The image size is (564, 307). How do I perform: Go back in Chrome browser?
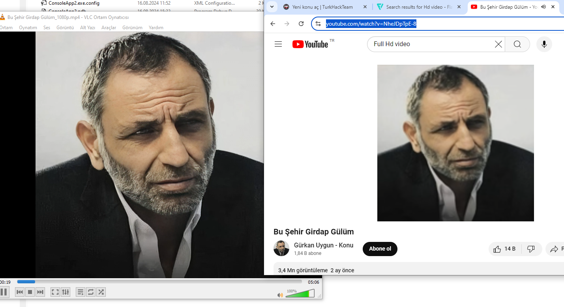[x=273, y=24]
